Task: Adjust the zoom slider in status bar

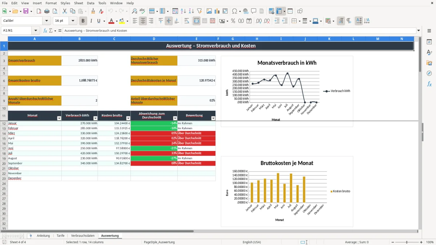Action: click(407, 242)
